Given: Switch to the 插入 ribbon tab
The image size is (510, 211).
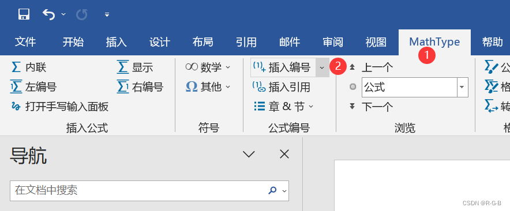Looking at the screenshot, I should [x=116, y=42].
